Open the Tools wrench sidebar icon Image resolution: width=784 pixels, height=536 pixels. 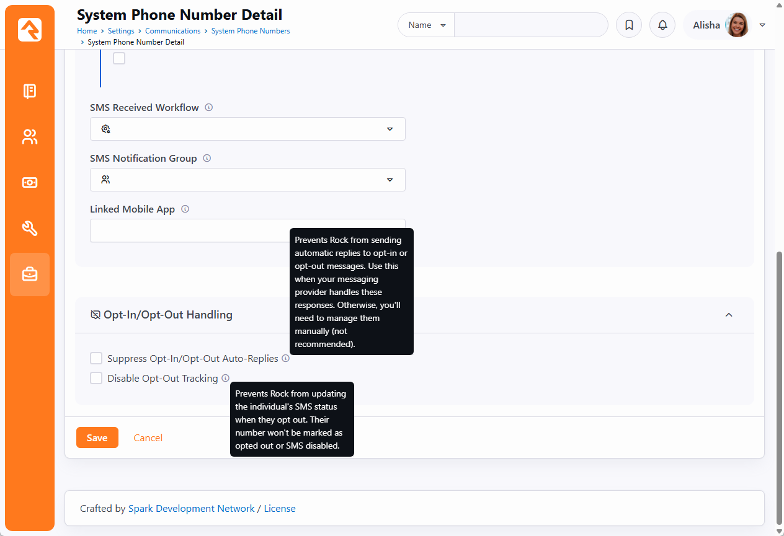coord(30,229)
